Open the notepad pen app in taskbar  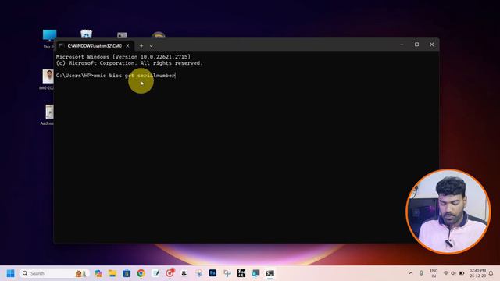tap(155, 273)
